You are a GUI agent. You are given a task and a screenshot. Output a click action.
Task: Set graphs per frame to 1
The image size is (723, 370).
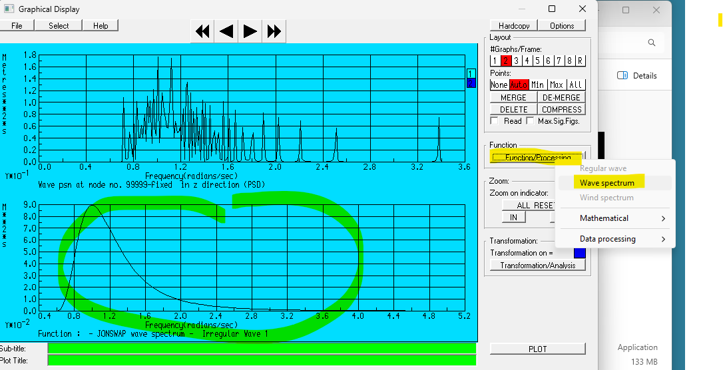[495, 61]
